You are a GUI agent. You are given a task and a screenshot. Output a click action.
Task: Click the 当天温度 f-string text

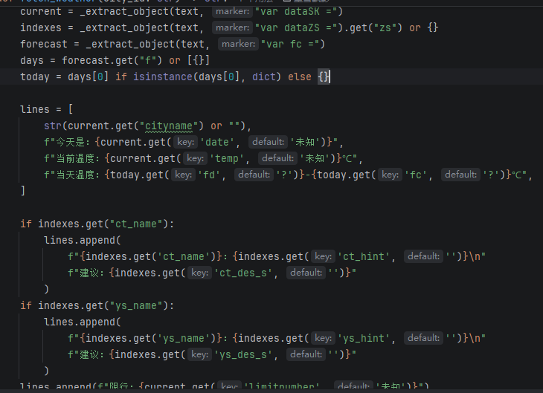tap(77, 175)
